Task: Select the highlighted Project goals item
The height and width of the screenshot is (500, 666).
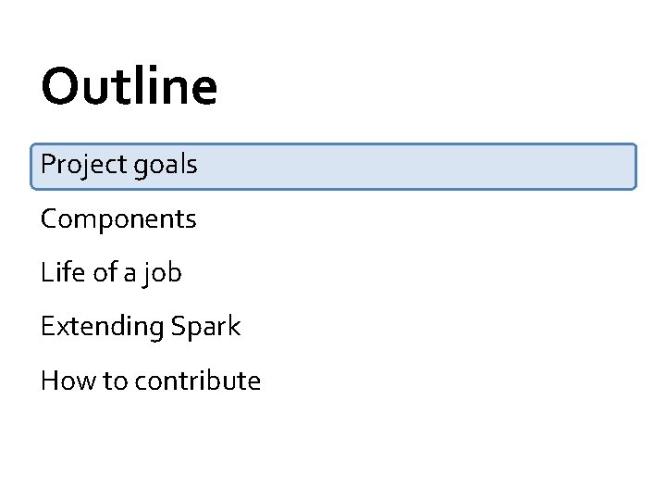Action: pyautogui.click(x=333, y=167)
